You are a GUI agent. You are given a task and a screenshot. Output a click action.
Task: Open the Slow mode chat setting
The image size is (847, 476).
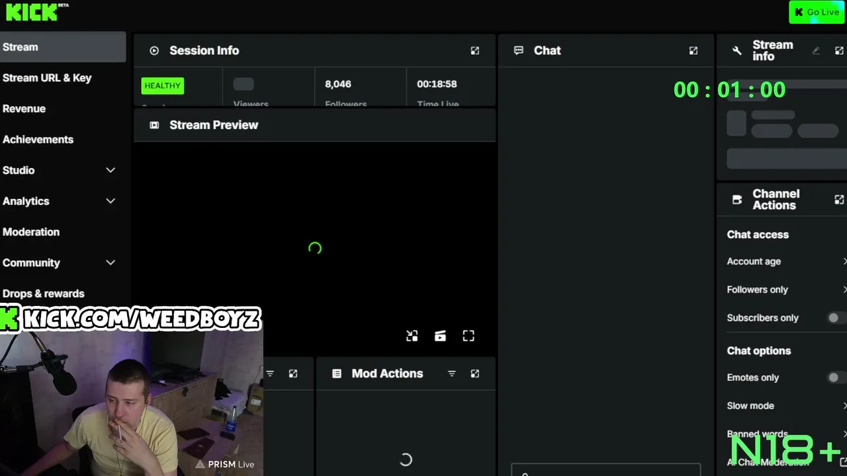[x=785, y=406]
